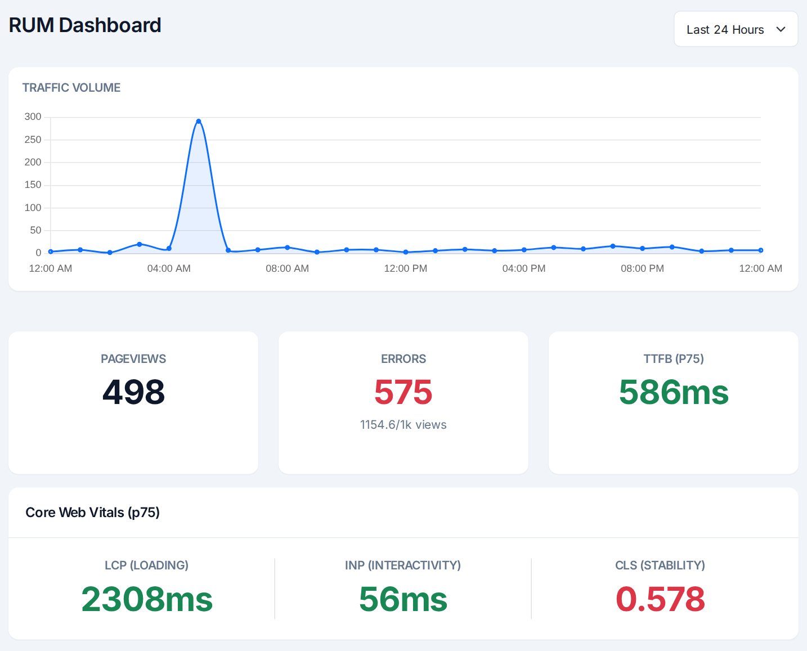Click the 50 y-axis label
Image resolution: width=807 pixels, height=651 pixels.
coord(36,230)
